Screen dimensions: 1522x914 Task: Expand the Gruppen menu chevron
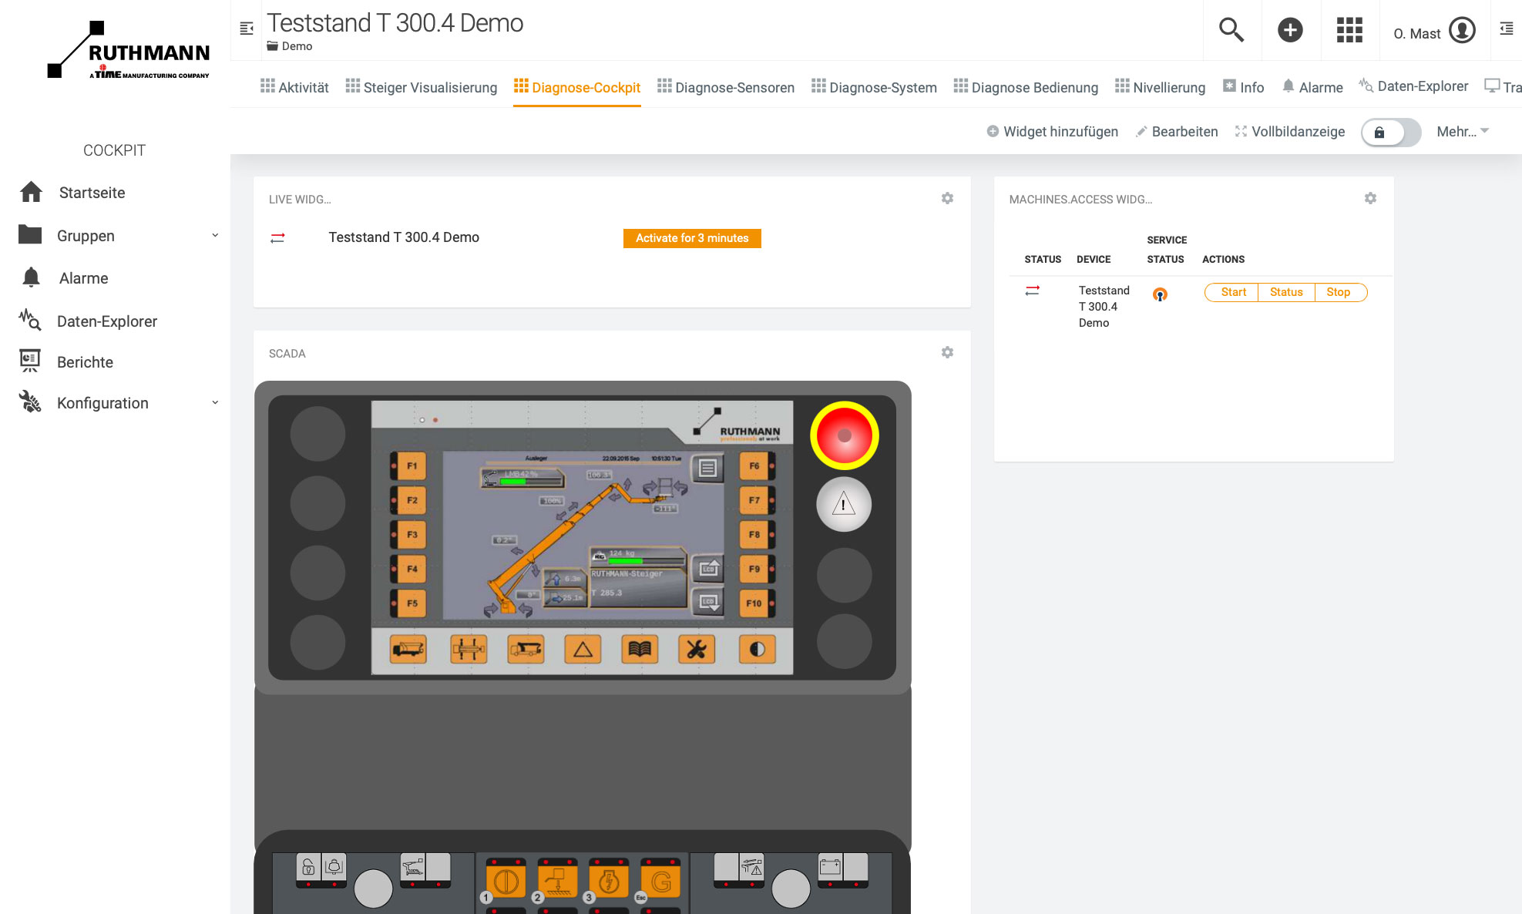click(x=215, y=236)
